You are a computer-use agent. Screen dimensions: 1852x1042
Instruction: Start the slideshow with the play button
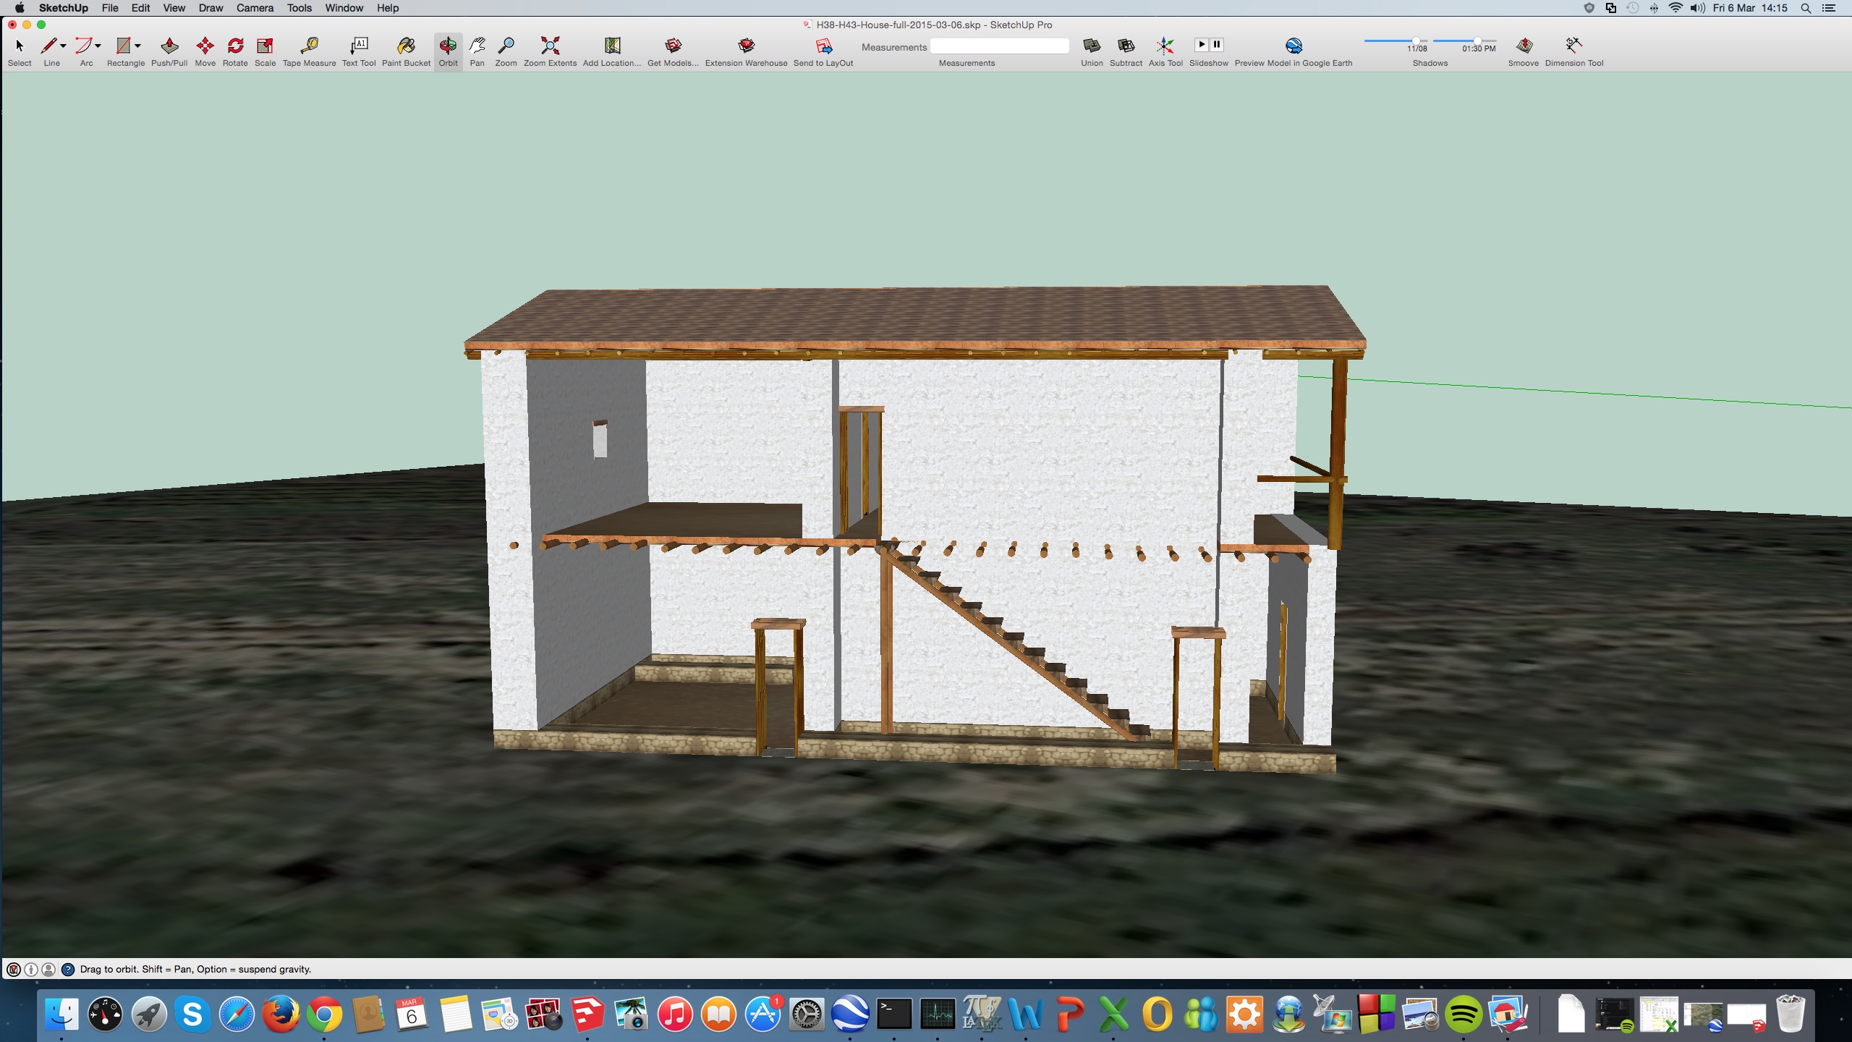[x=1201, y=45]
